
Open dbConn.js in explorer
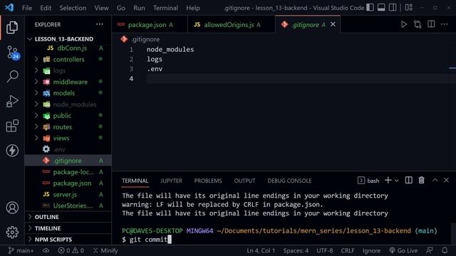point(68,48)
